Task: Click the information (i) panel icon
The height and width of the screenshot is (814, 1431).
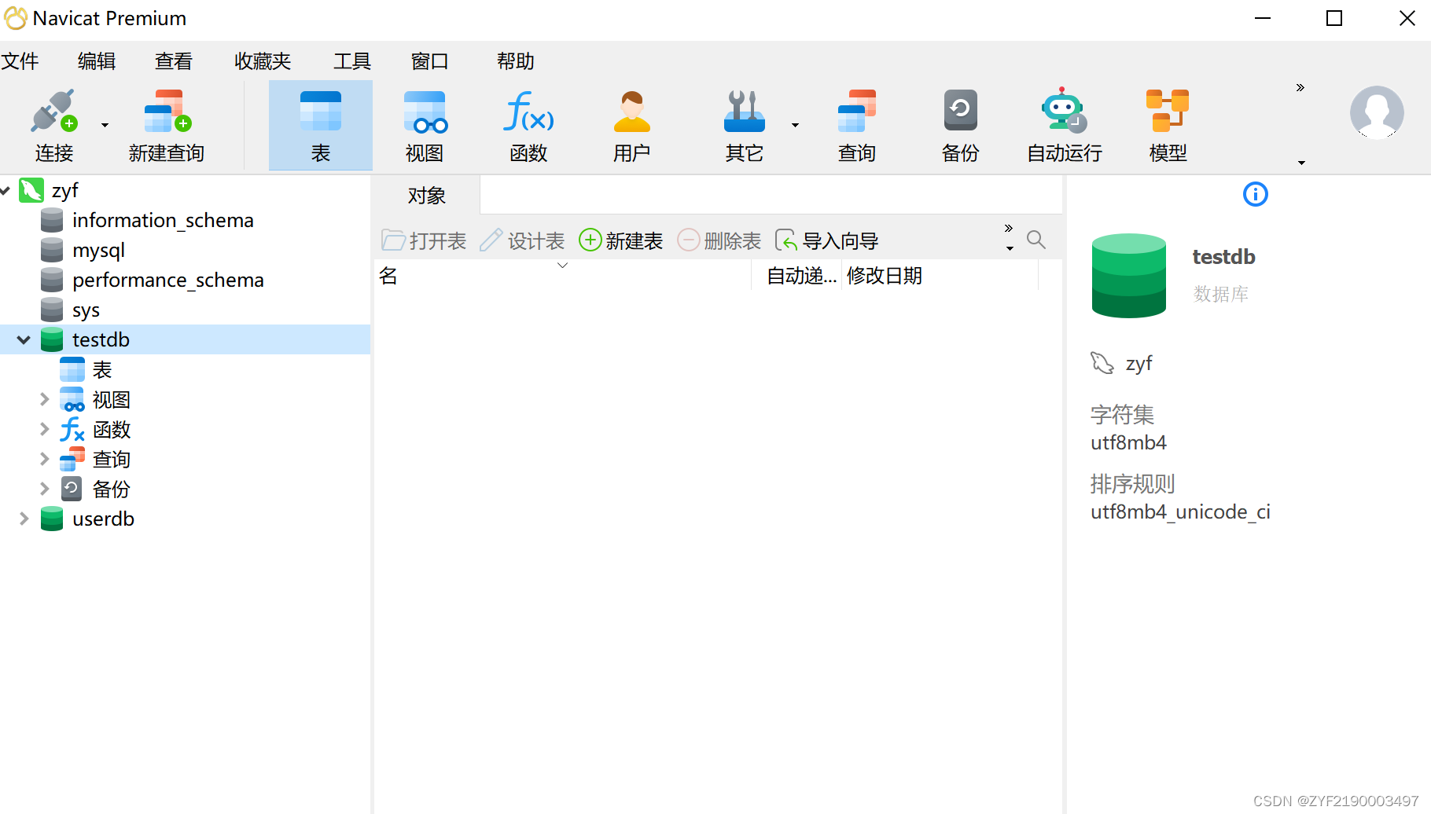Action: coord(1256,194)
